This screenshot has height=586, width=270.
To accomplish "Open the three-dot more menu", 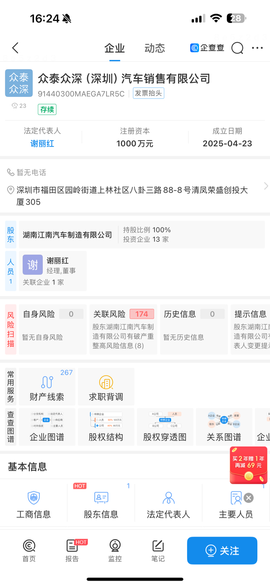I will pyautogui.click(x=257, y=48).
